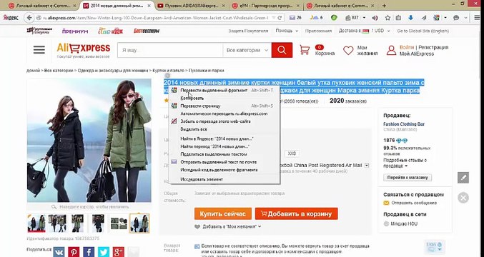Click the round X icon at right edge

[x=463, y=198]
